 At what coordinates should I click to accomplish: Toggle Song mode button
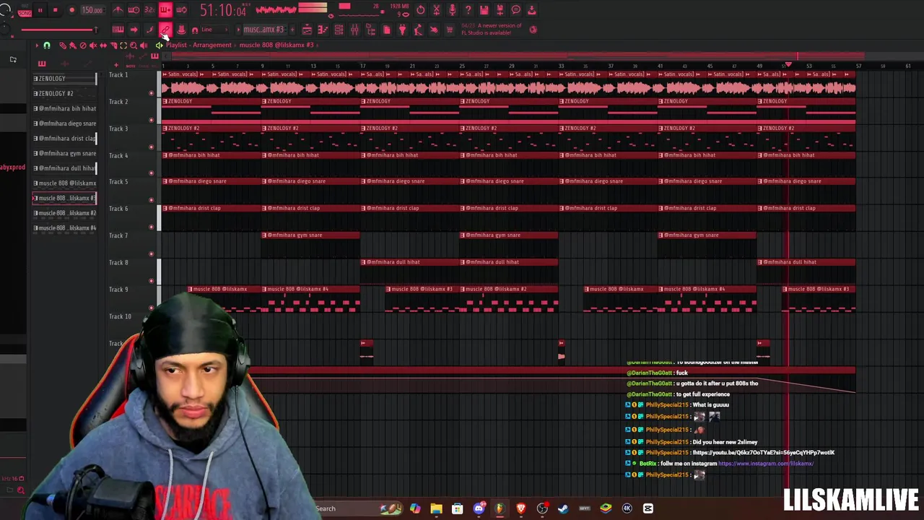pos(25,13)
